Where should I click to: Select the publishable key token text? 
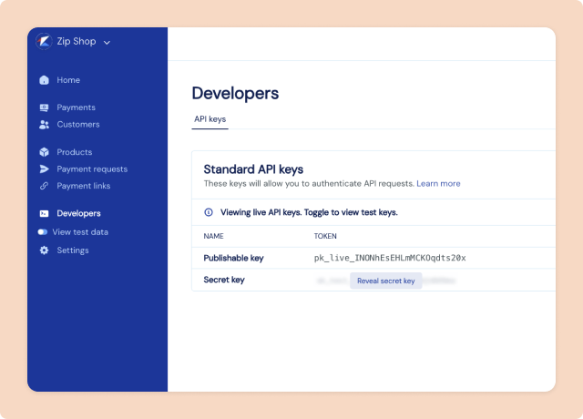pyautogui.click(x=390, y=258)
